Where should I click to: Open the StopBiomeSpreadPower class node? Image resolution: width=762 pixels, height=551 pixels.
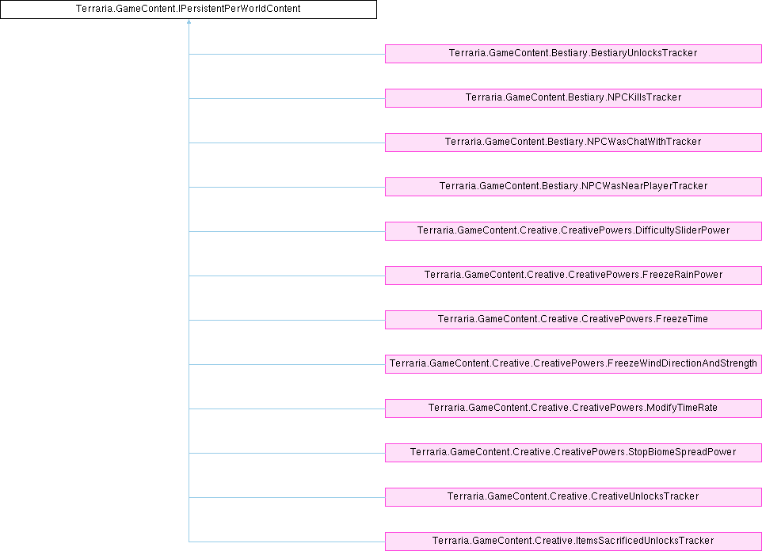tap(573, 453)
